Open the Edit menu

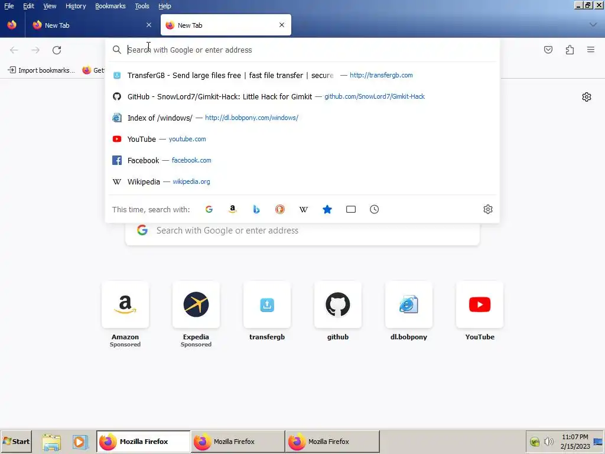click(28, 6)
